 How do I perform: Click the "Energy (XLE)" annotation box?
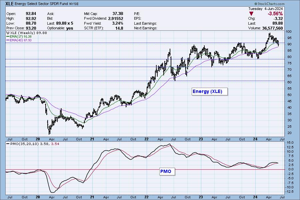[x=210, y=91]
